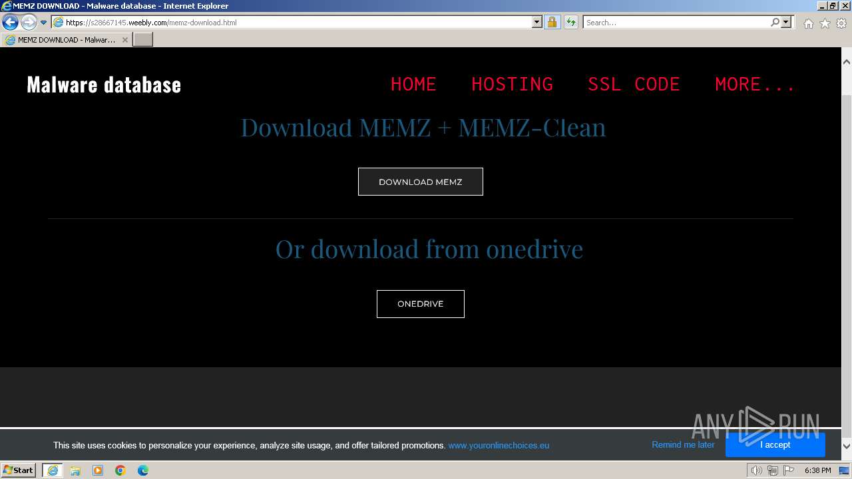This screenshot has width=852, height=479.
Task: Click the browser Search box
Action: click(676, 23)
